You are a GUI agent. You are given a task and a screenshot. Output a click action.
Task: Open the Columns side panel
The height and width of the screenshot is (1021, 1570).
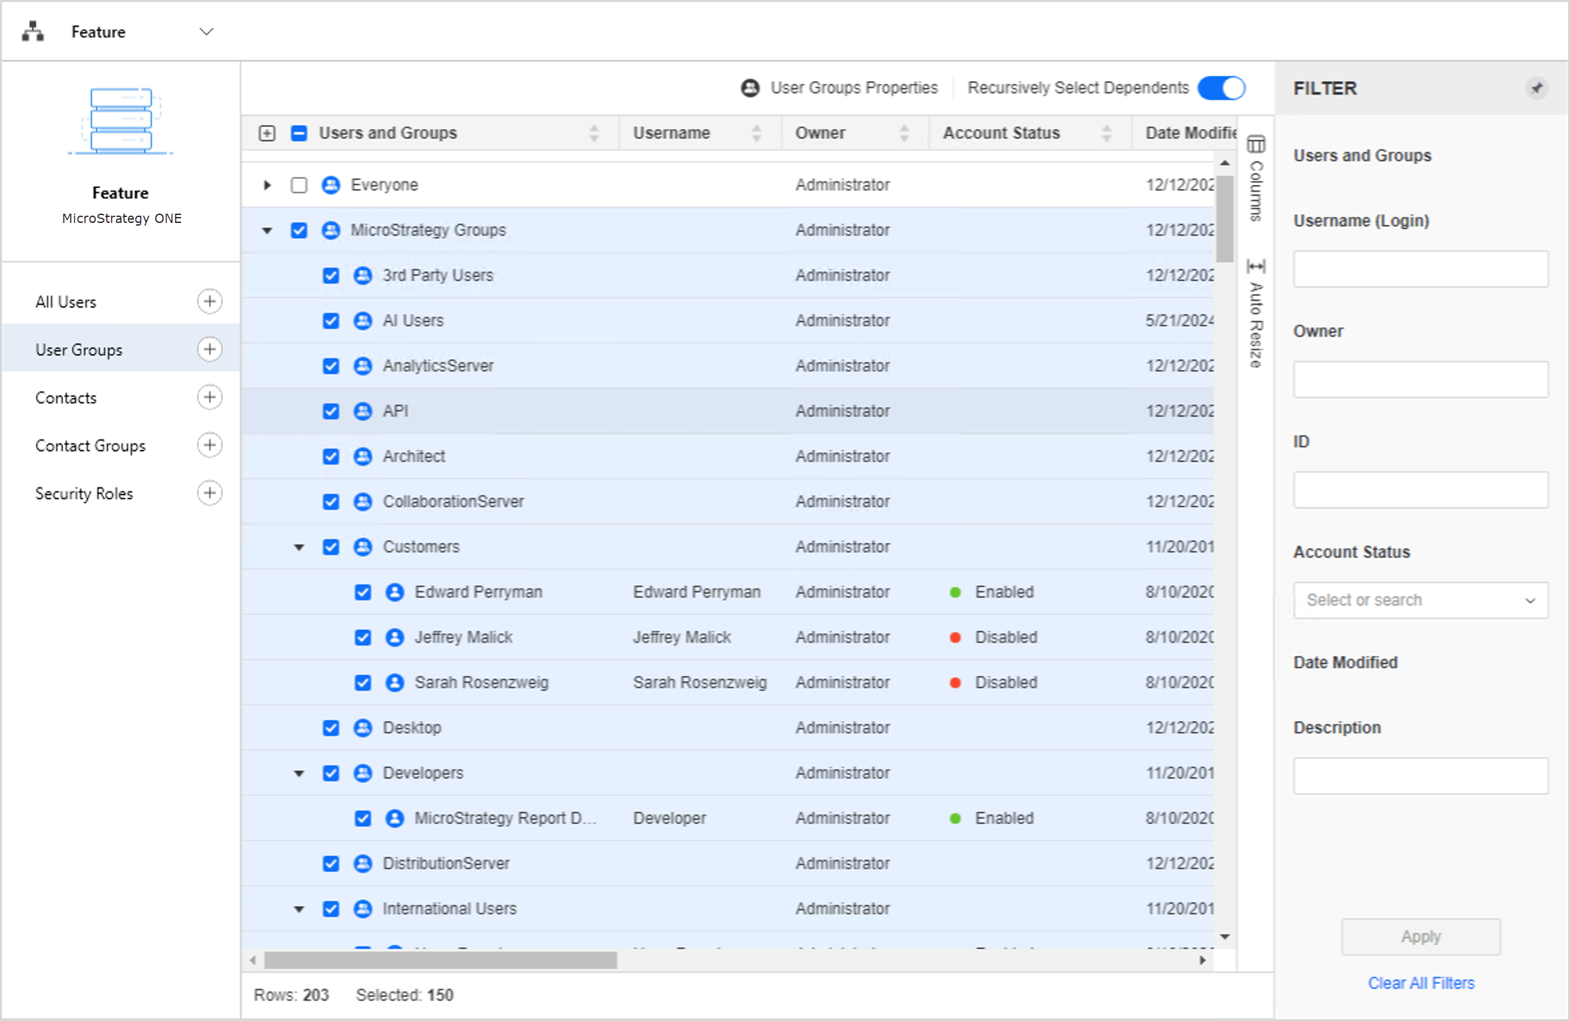(1256, 178)
